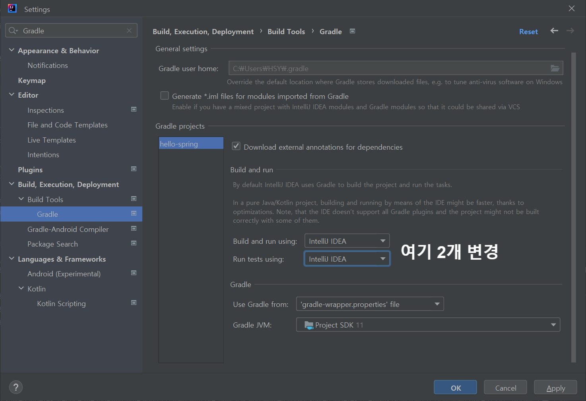Click Cancel button
Screen dimensions: 586x401
(x=505, y=388)
